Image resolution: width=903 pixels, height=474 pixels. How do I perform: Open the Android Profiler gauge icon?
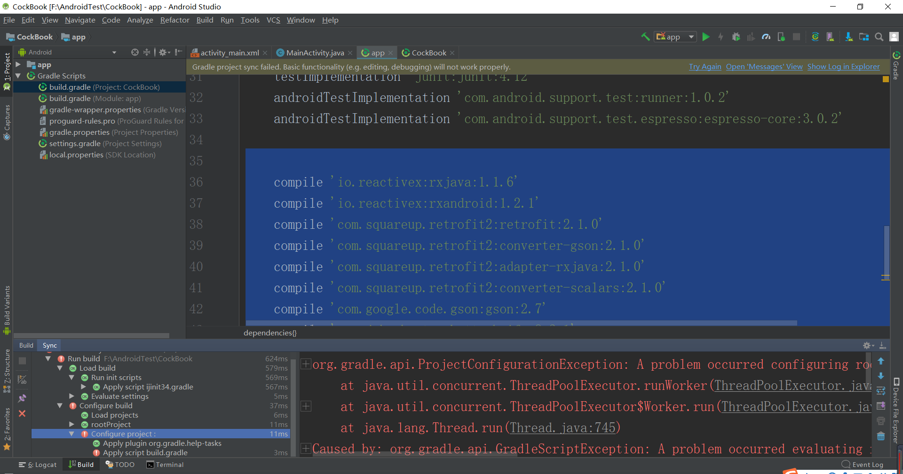point(766,37)
